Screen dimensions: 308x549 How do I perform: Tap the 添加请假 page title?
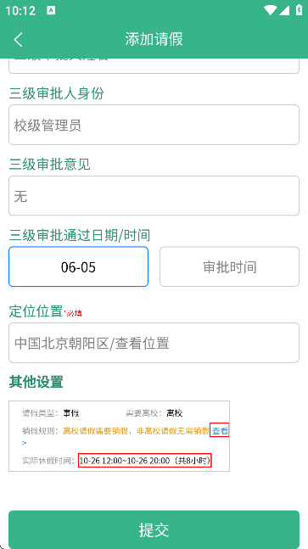[154, 39]
